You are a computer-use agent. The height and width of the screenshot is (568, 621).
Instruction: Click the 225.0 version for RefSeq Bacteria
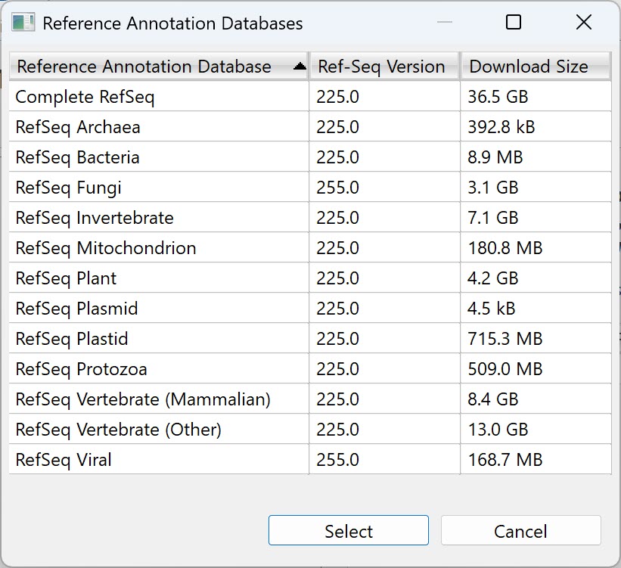[x=384, y=157]
